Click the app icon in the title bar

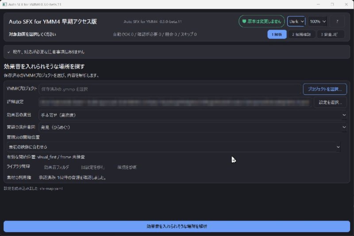click(4, 4)
